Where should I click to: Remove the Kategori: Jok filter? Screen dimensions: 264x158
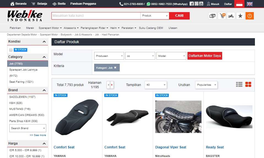tap(115, 68)
